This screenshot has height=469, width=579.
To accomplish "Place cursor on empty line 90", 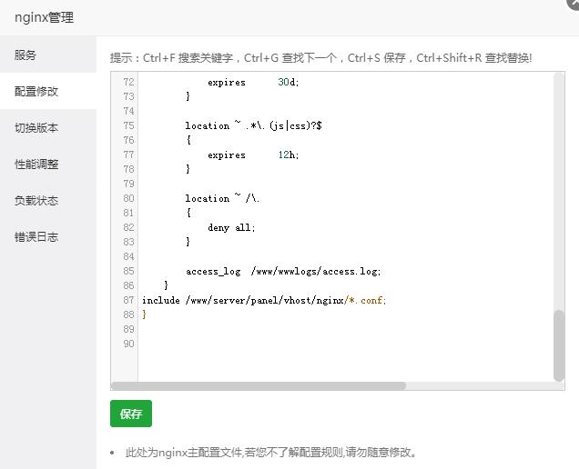I will 345,344.
